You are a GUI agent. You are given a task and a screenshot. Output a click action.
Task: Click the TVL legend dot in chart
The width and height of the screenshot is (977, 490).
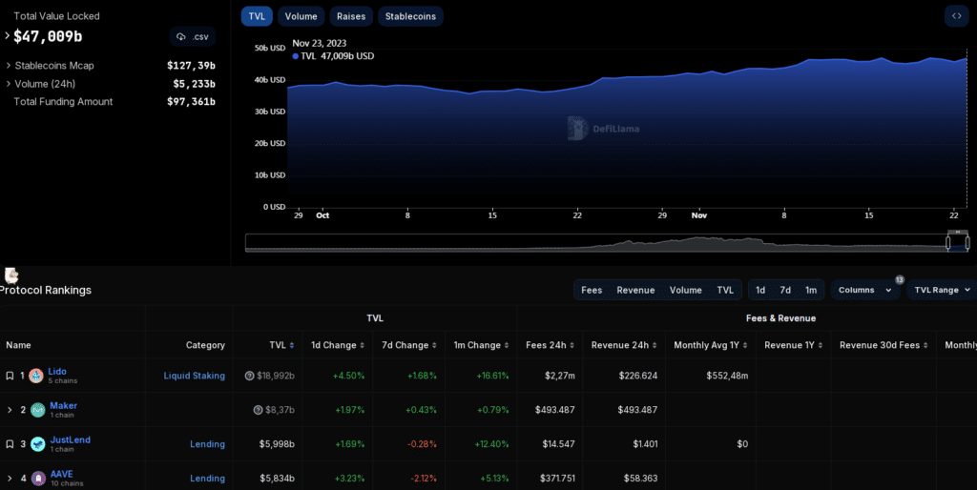point(296,56)
